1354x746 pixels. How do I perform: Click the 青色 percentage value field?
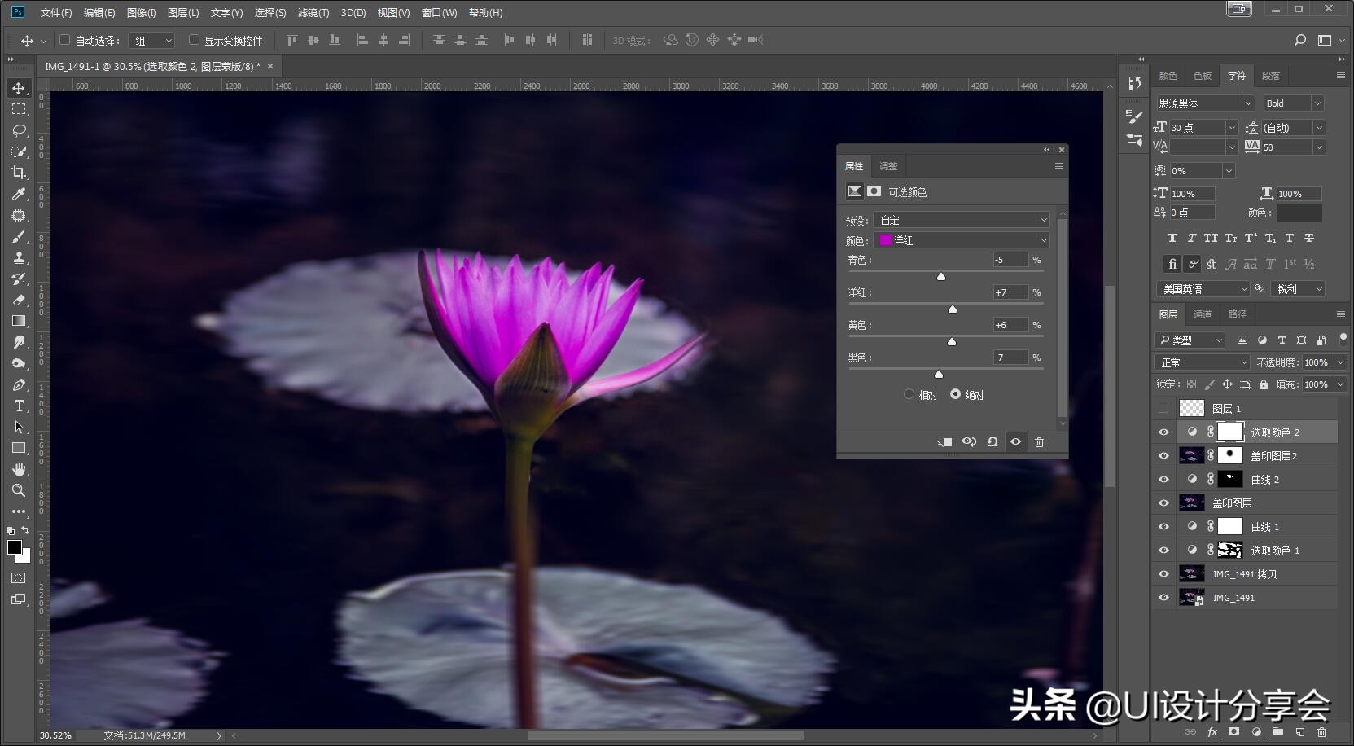(x=1010, y=260)
